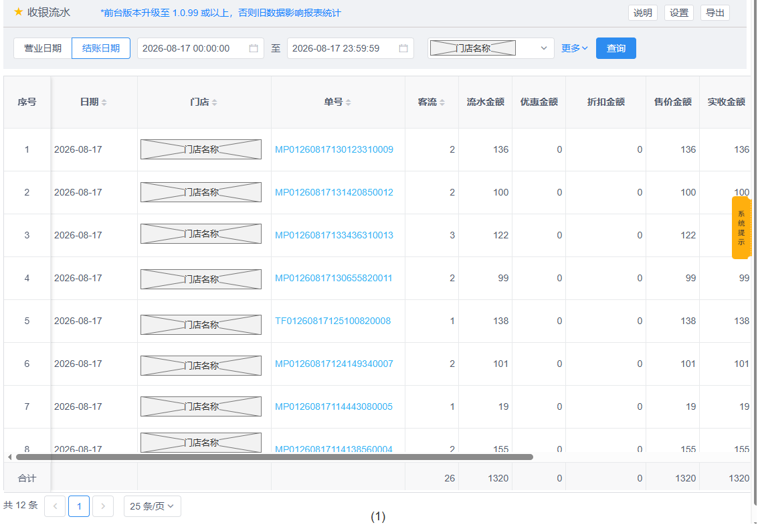The width and height of the screenshot is (758, 527).
Task: Click 序号 cell 6
Action: tap(27, 364)
